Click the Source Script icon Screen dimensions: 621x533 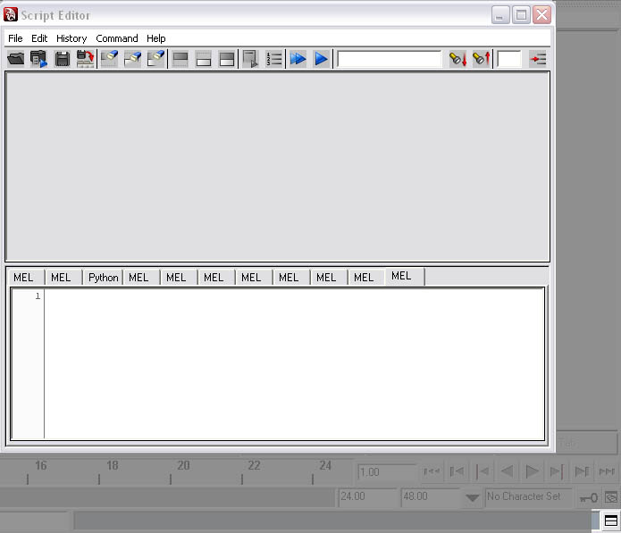[x=38, y=59]
